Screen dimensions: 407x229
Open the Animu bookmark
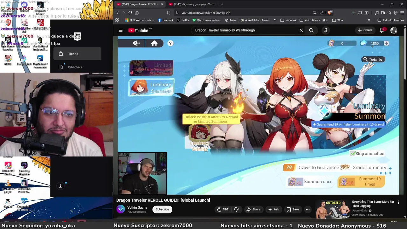click(x=231, y=20)
